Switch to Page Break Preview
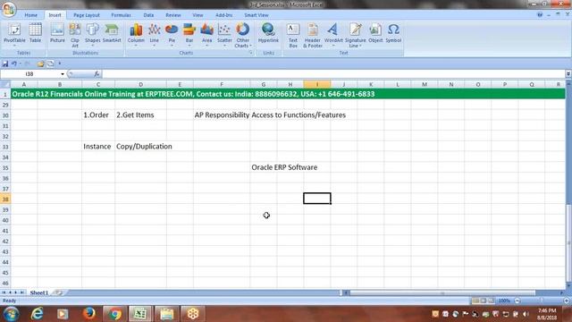Viewport: 572px width, 322px height. [x=491, y=301]
